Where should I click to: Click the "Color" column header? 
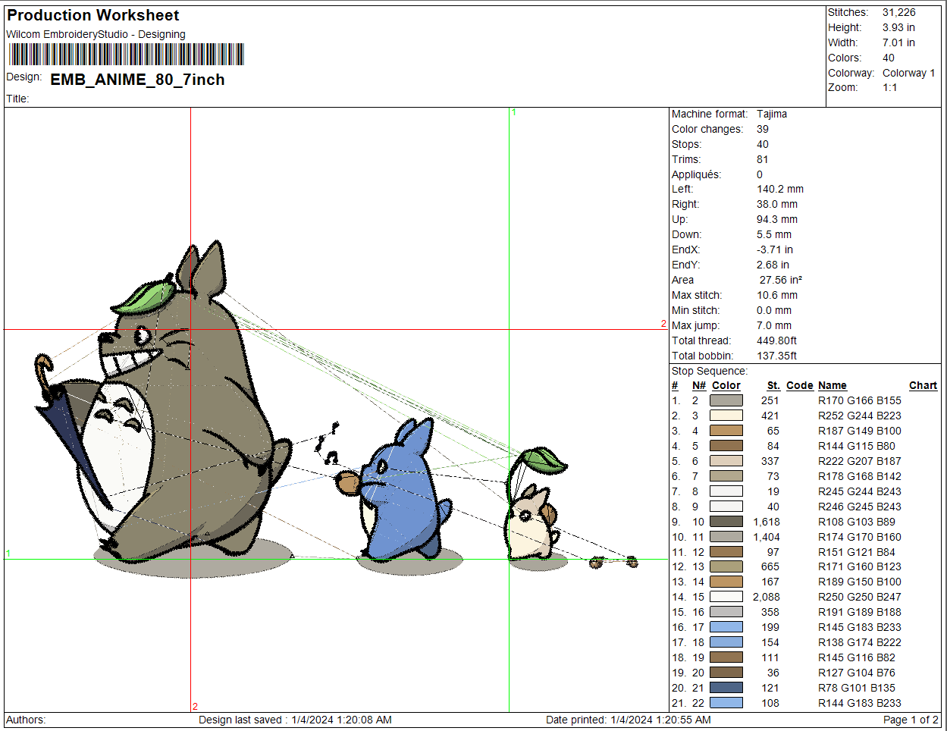tap(726, 385)
